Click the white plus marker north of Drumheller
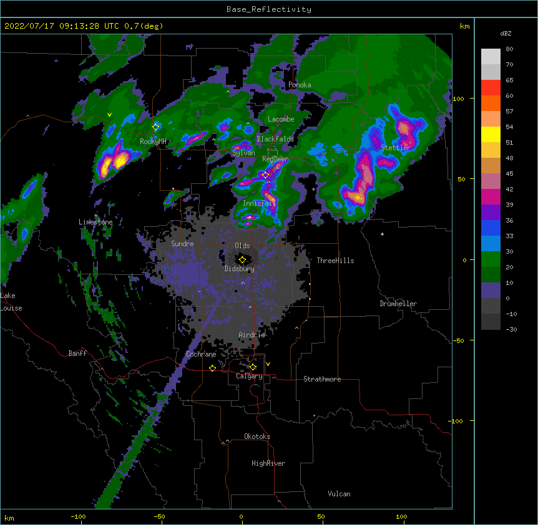Viewport: 538px width, 525px height. 382,234
